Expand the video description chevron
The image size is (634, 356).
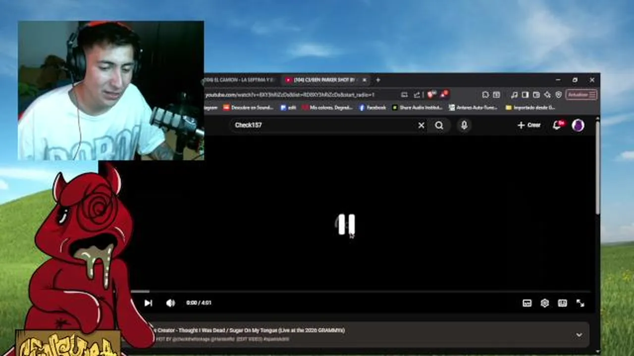pyautogui.click(x=579, y=335)
